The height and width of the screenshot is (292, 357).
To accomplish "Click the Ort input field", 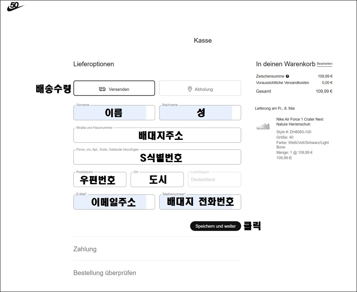I will (x=157, y=180).
